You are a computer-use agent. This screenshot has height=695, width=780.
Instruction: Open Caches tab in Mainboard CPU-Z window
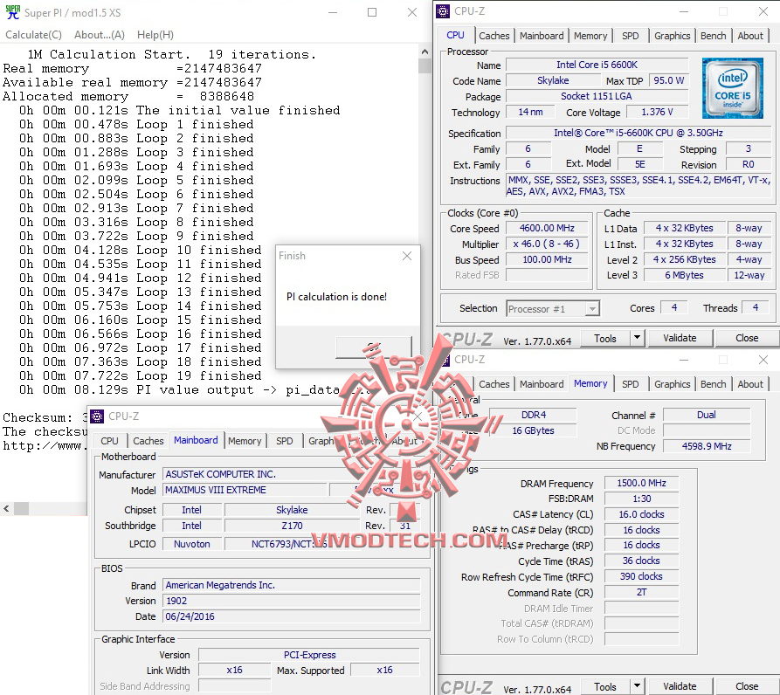point(148,441)
